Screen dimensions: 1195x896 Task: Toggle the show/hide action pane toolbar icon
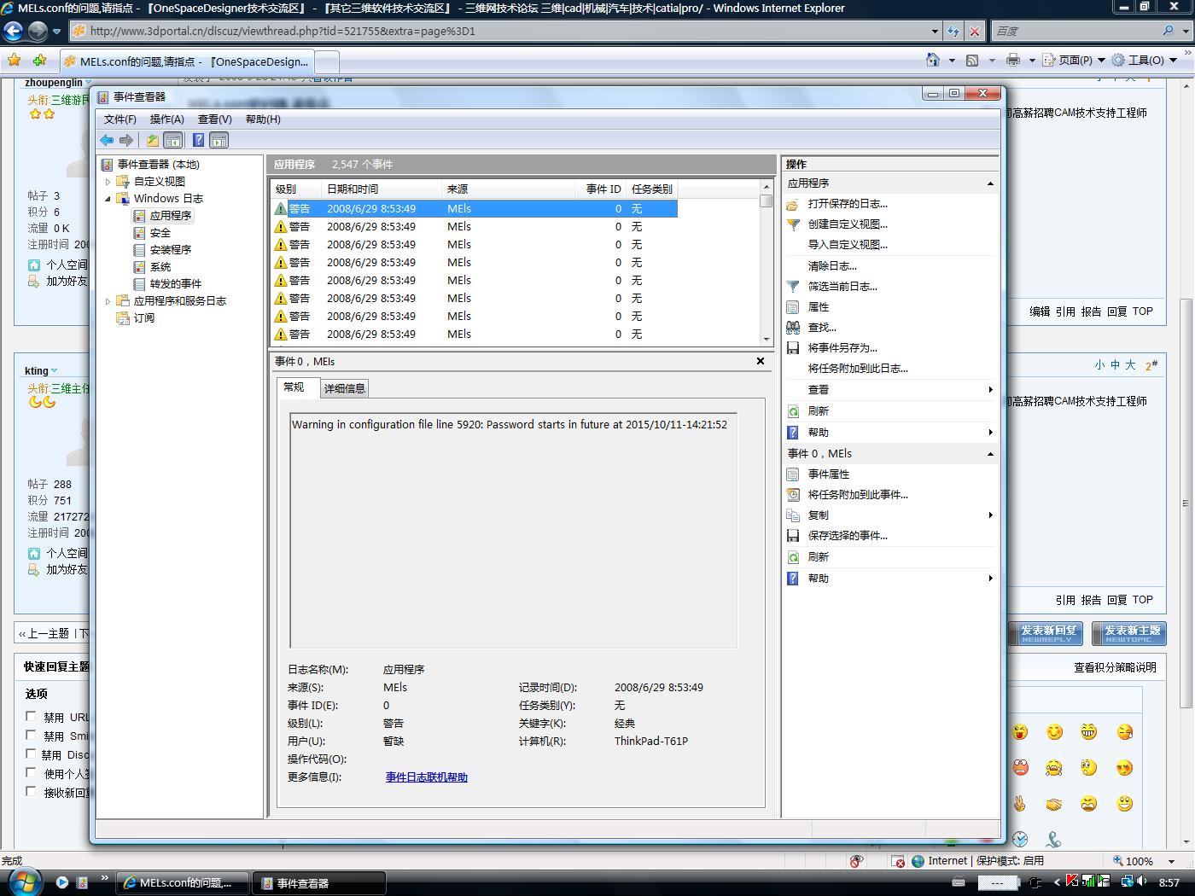tap(219, 140)
